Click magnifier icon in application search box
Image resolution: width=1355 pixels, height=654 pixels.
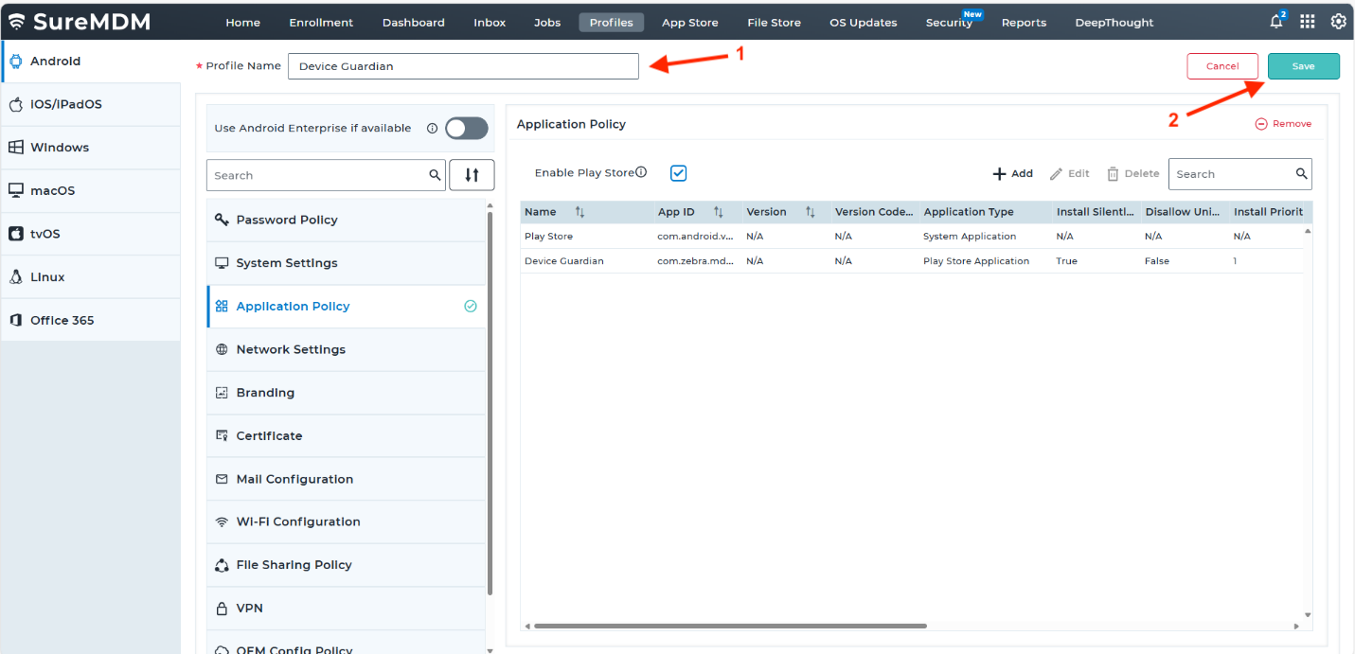(x=1301, y=174)
